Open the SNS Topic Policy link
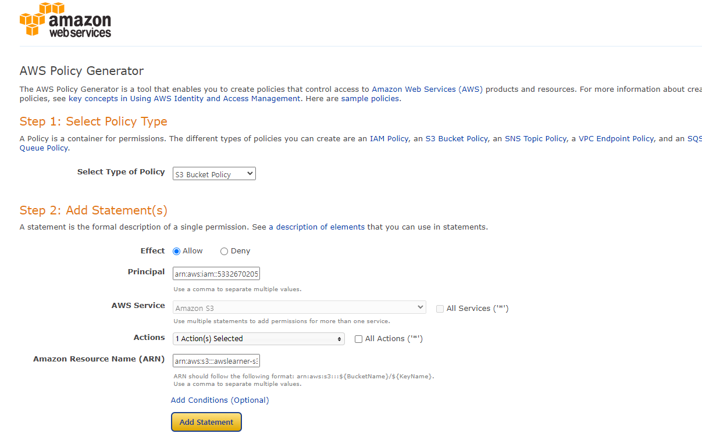Viewport: 702px width, 444px height. 536,139
